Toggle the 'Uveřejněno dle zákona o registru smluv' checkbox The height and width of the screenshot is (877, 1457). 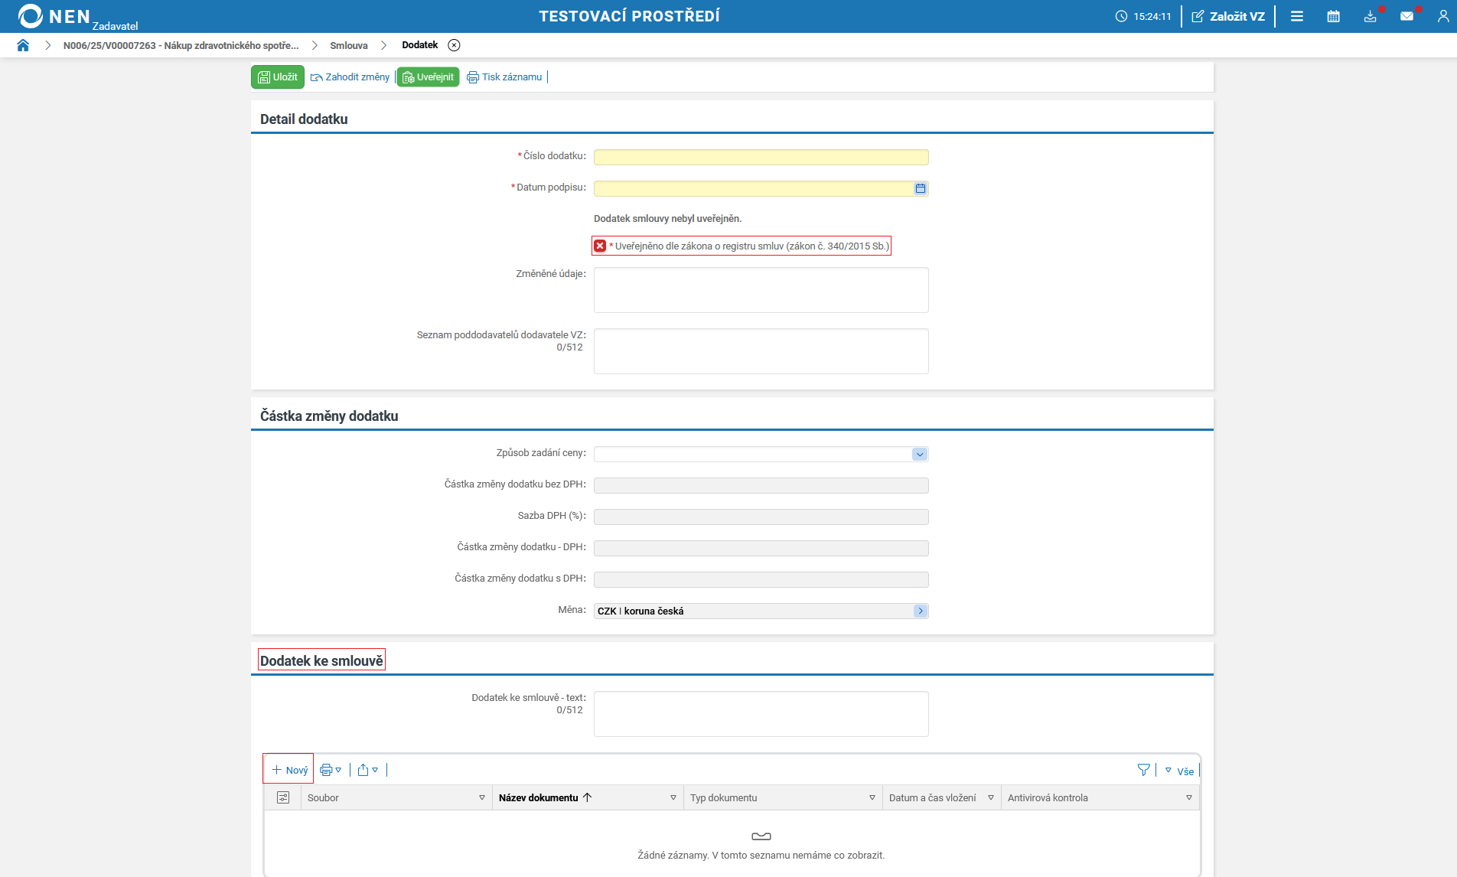[600, 246]
